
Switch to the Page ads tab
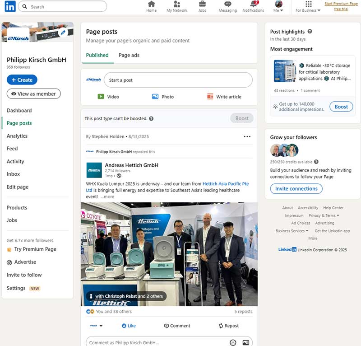pyautogui.click(x=129, y=55)
